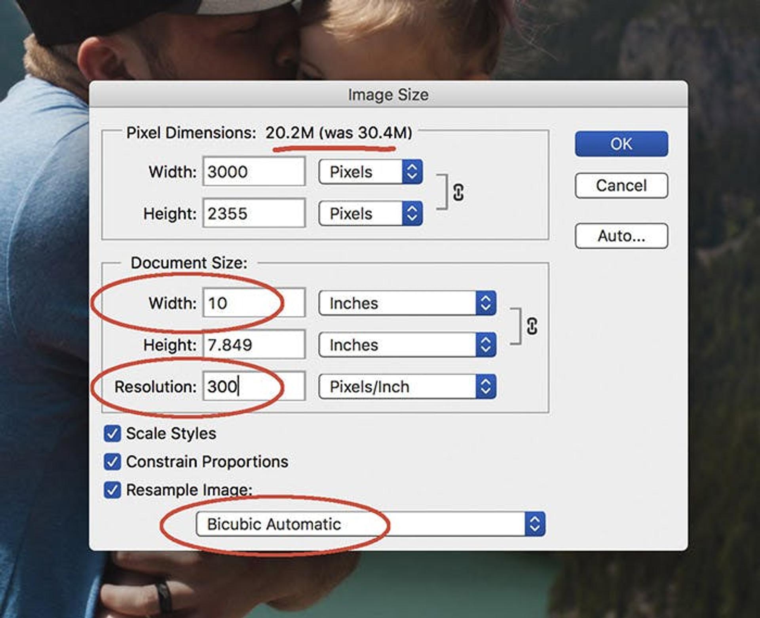760x618 pixels.
Task: Click the pixel Width field showing 3000
Action: [254, 172]
